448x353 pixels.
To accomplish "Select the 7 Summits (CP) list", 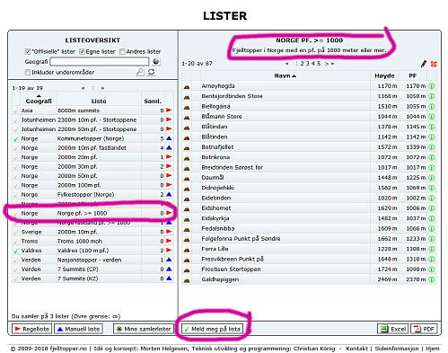I will pyautogui.click(x=92, y=269).
